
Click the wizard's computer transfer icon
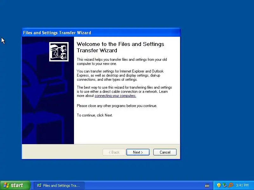(59, 52)
